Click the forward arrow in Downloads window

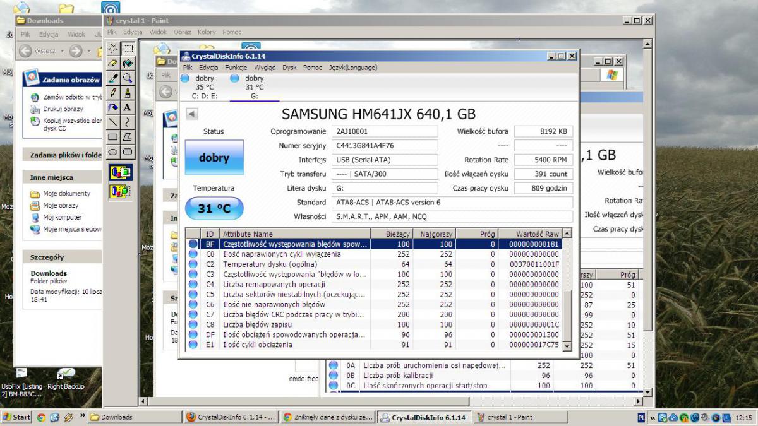click(x=75, y=50)
